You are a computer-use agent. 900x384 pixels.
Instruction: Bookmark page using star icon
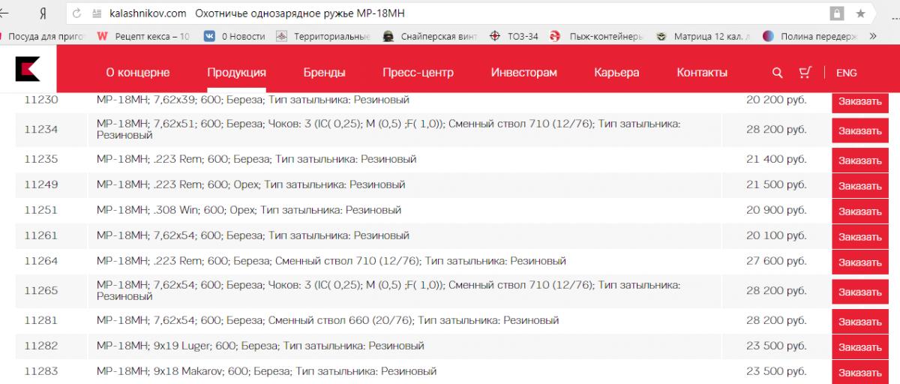pos(860,13)
